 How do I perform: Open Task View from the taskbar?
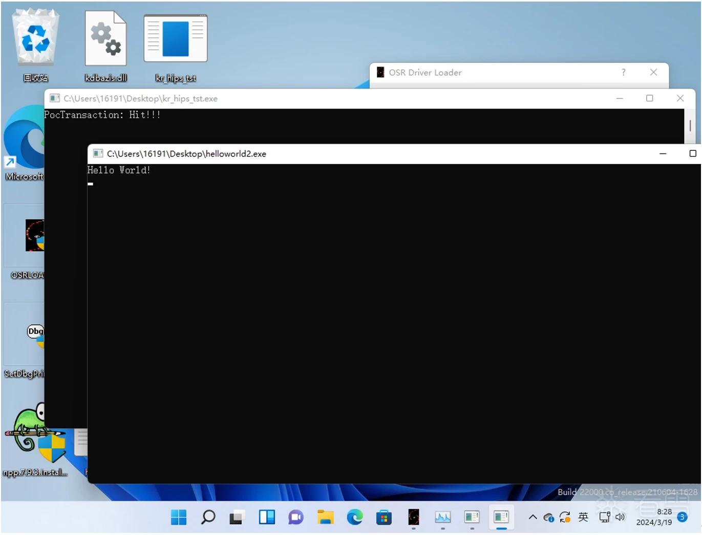pyautogui.click(x=237, y=518)
